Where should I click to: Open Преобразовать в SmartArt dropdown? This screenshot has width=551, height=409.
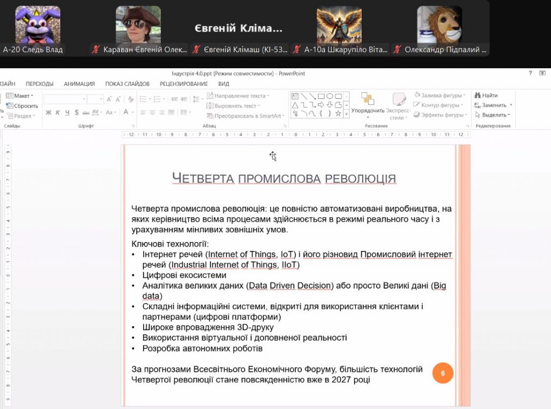point(245,116)
